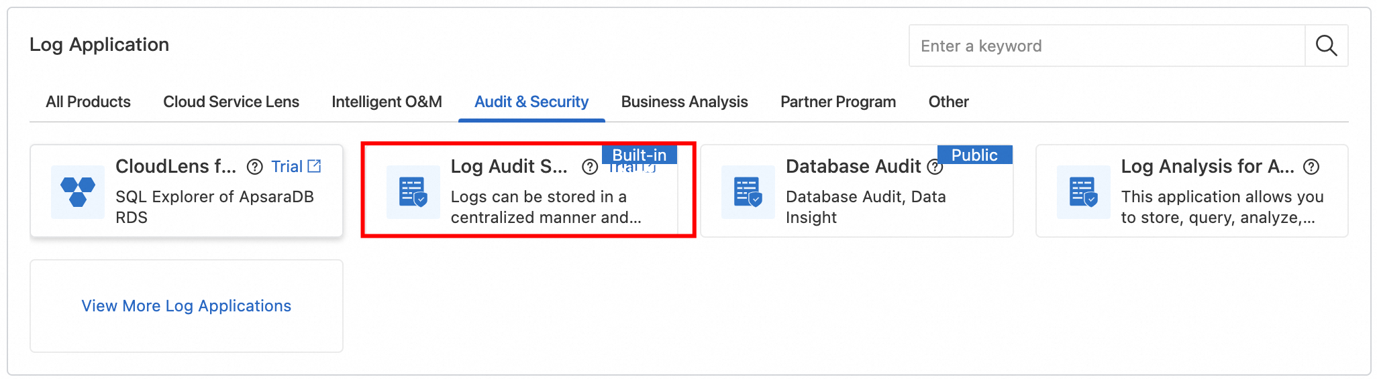This screenshot has height=379, width=1377.
Task: Click the Log Analysis app icon
Action: 1084,192
